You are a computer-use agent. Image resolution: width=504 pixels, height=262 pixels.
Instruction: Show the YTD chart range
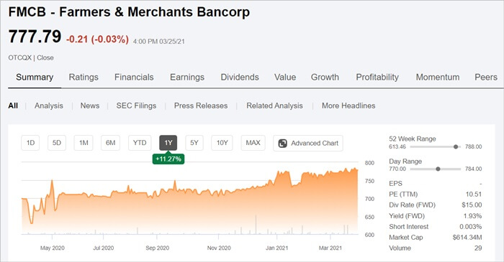coord(140,143)
